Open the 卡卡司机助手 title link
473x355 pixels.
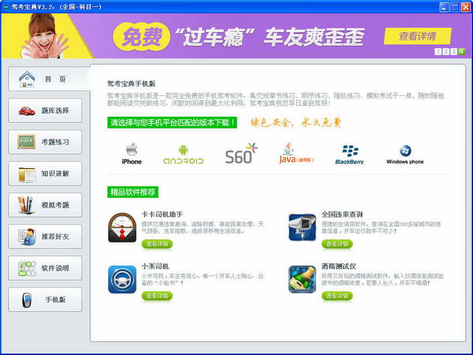coord(162,215)
